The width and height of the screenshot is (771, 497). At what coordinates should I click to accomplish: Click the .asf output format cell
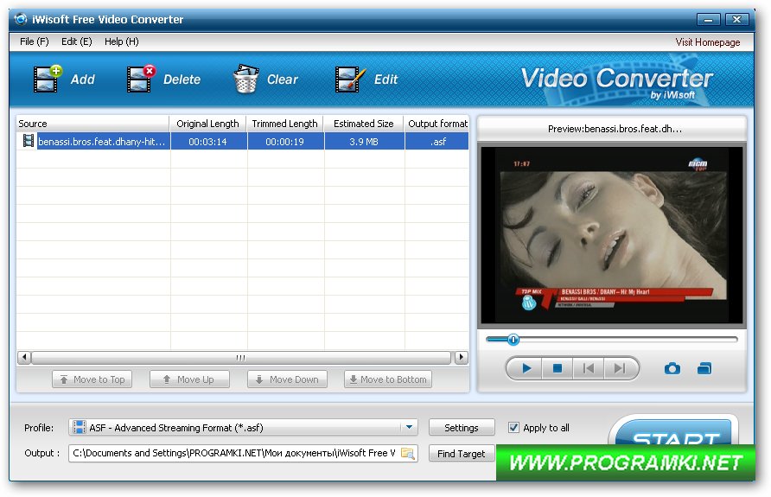[x=437, y=142]
